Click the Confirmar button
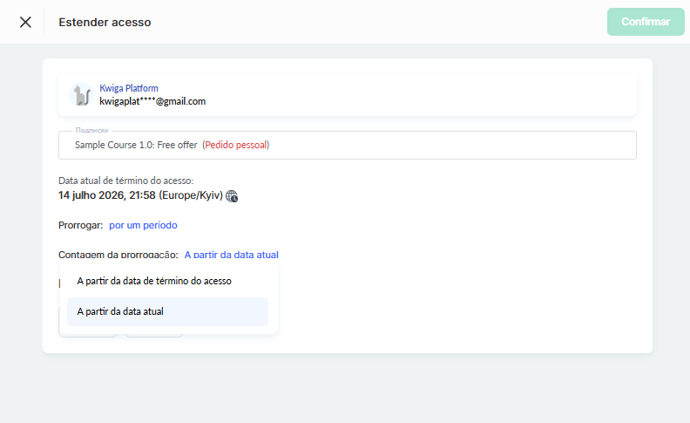Screen dimensions: 690x423 click(x=646, y=22)
